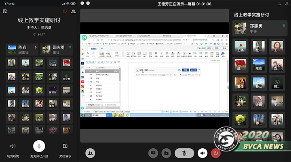
Task: Switch to earpiece with 切到听筒 icon
Action: 13,149
